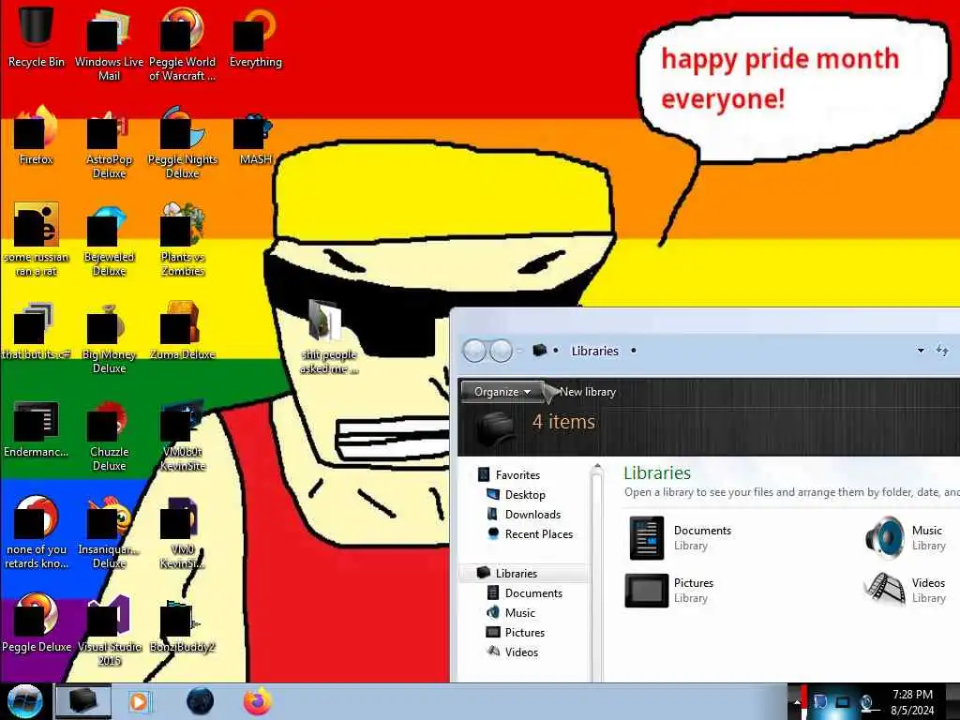Select "that but its c#" desktop icon

click(37, 329)
